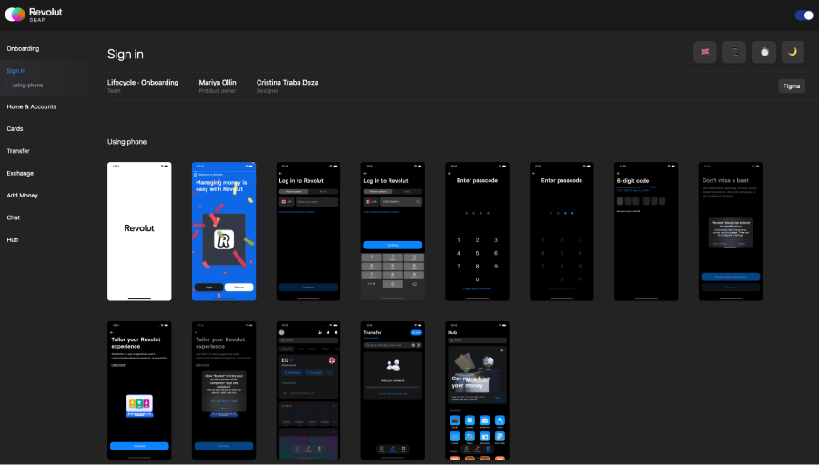Open the accounts home screen thumbnail showing £0
This screenshot has width=819, height=465.
[308, 390]
